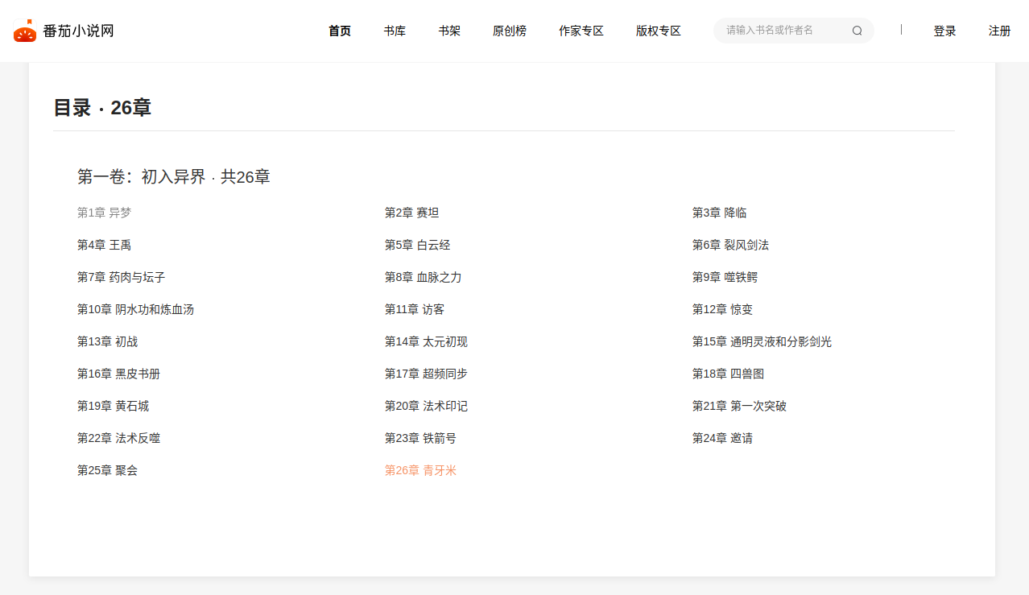
Task: Click the 登录 login link
Action: [944, 31]
